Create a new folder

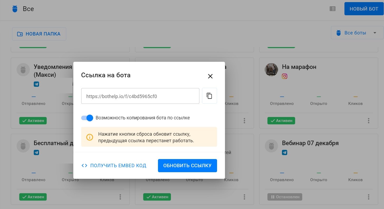coord(39,34)
